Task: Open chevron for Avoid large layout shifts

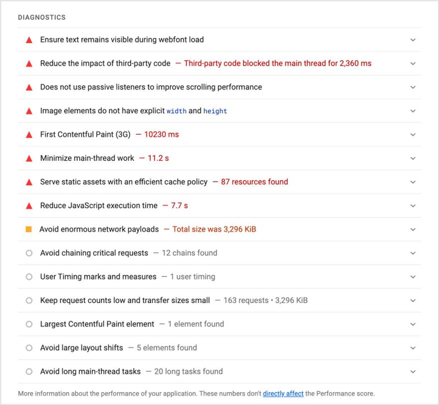Action: pyautogui.click(x=413, y=348)
